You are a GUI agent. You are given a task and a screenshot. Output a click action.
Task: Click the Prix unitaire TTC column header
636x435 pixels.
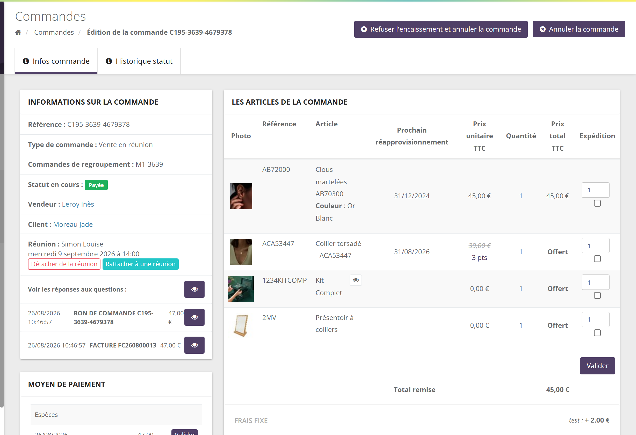(x=480, y=136)
